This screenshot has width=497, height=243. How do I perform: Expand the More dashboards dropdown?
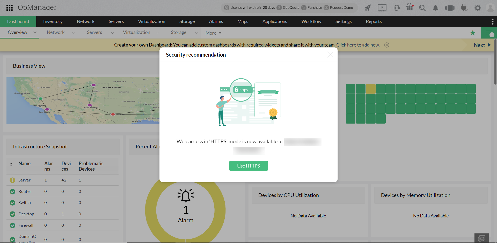coord(213,33)
